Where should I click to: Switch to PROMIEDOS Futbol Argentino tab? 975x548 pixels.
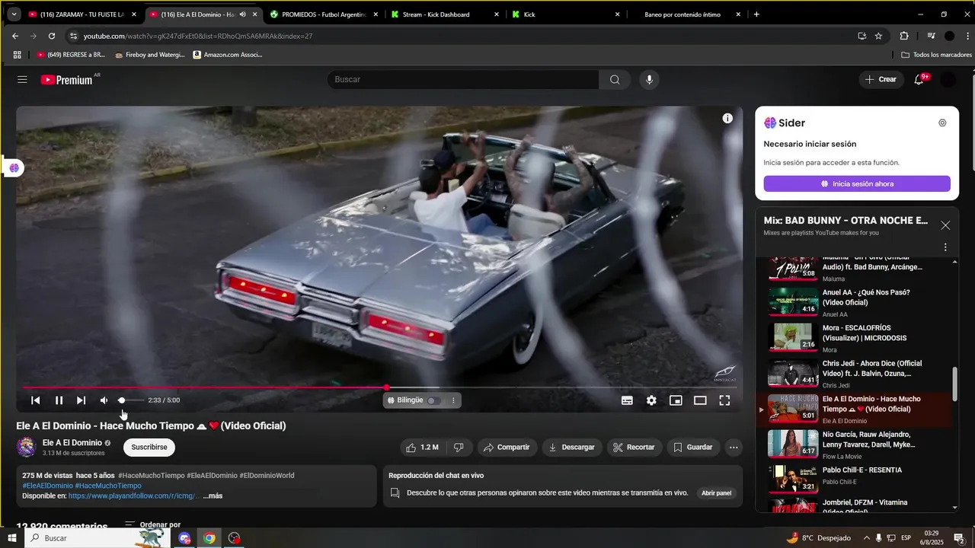pos(324,14)
